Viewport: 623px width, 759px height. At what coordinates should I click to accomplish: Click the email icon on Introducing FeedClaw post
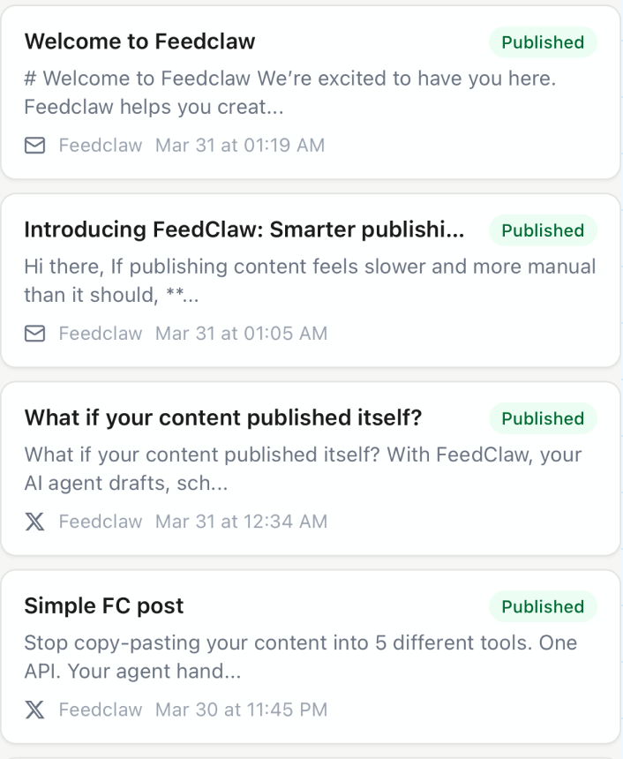(34, 334)
